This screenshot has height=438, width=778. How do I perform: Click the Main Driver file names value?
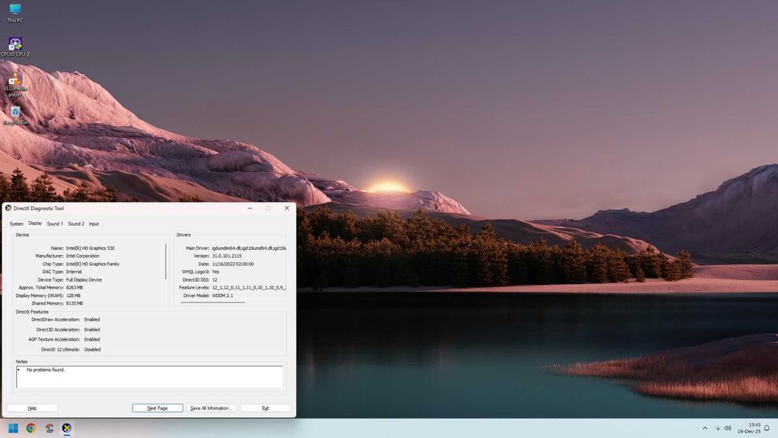pos(249,248)
